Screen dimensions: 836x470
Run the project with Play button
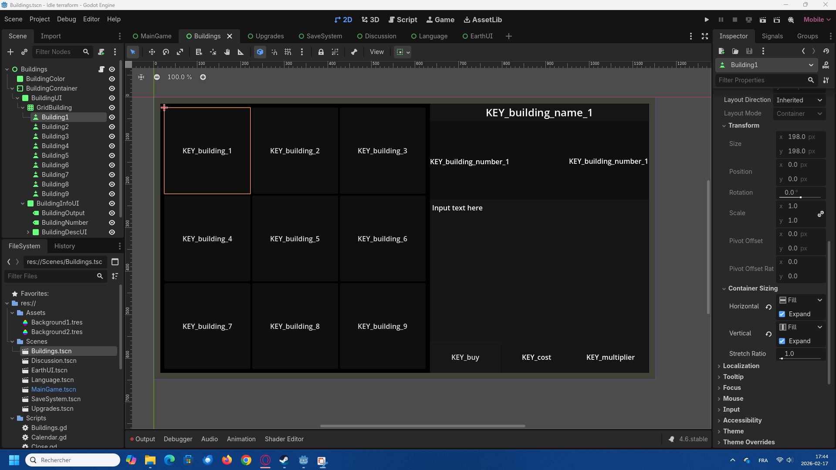706,20
